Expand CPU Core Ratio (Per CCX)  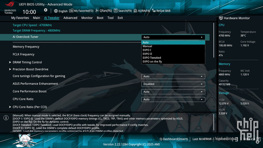tap(30, 107)
